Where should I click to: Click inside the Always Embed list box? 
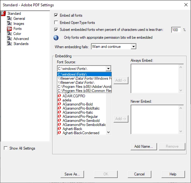[155, 78]
